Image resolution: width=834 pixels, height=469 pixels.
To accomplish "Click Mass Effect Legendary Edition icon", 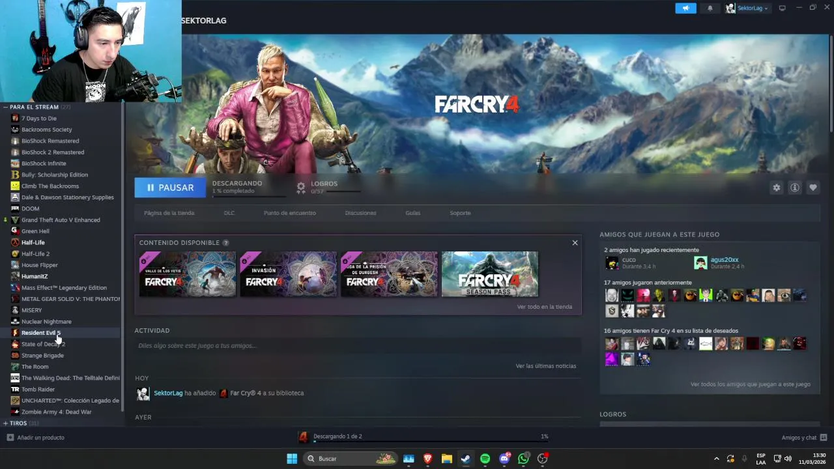I will click(15, 288).
